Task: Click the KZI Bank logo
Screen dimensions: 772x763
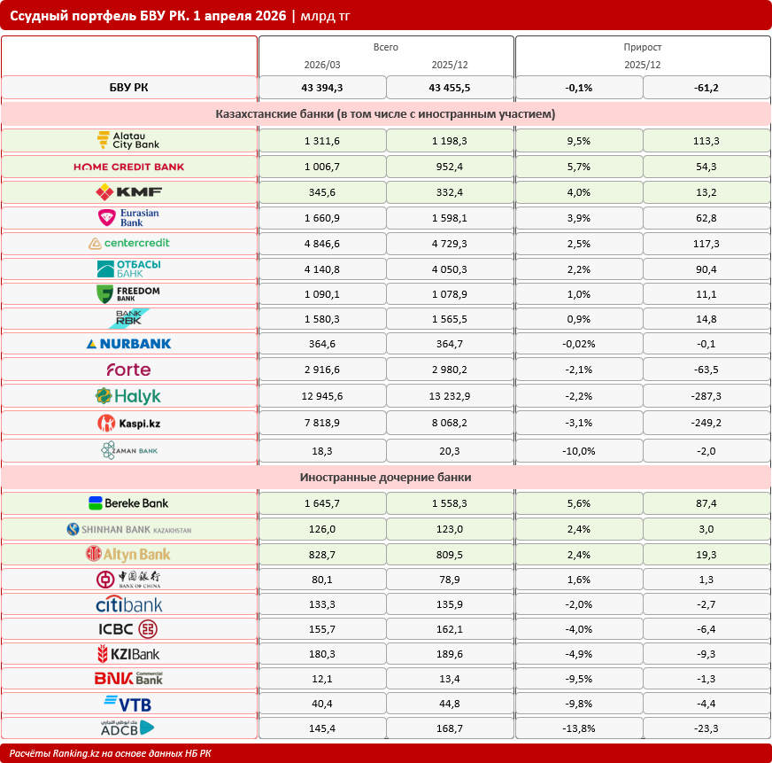Action: [128, 654]
